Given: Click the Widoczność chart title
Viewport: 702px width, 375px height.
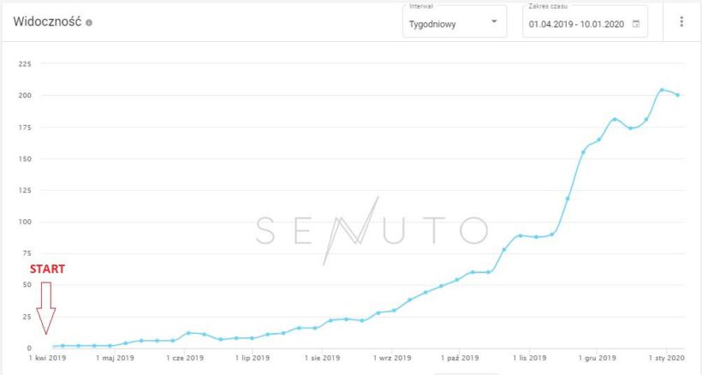Looking at the screenshot, I should click(47, 22).
